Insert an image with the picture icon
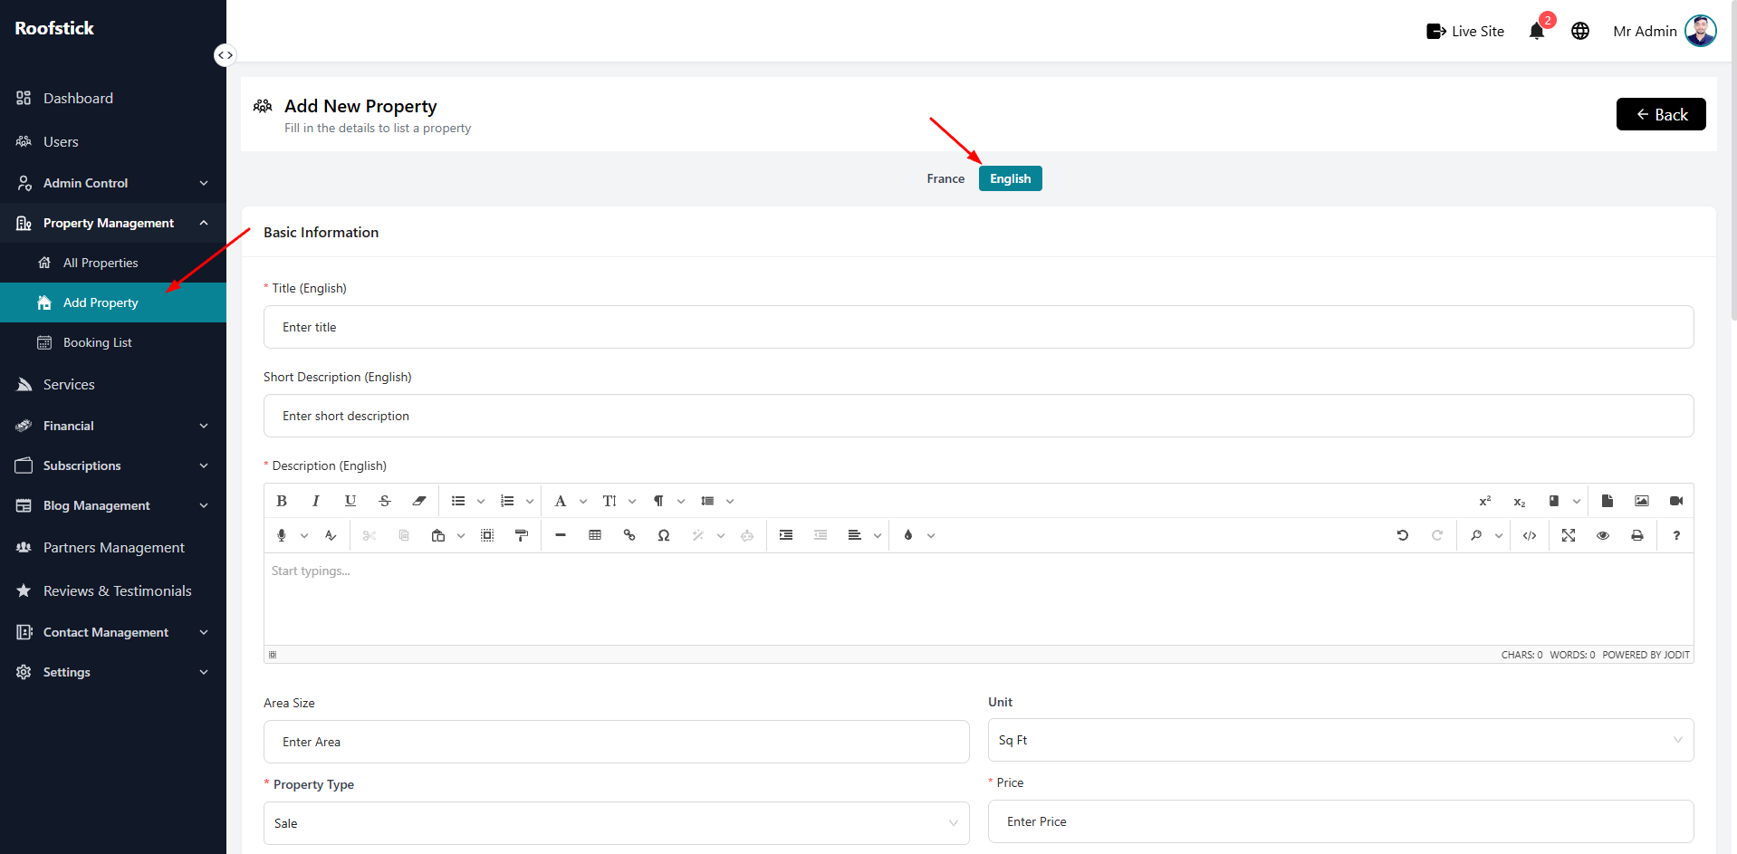The height and width of the screenshot is (854, 1737). 1642,501
